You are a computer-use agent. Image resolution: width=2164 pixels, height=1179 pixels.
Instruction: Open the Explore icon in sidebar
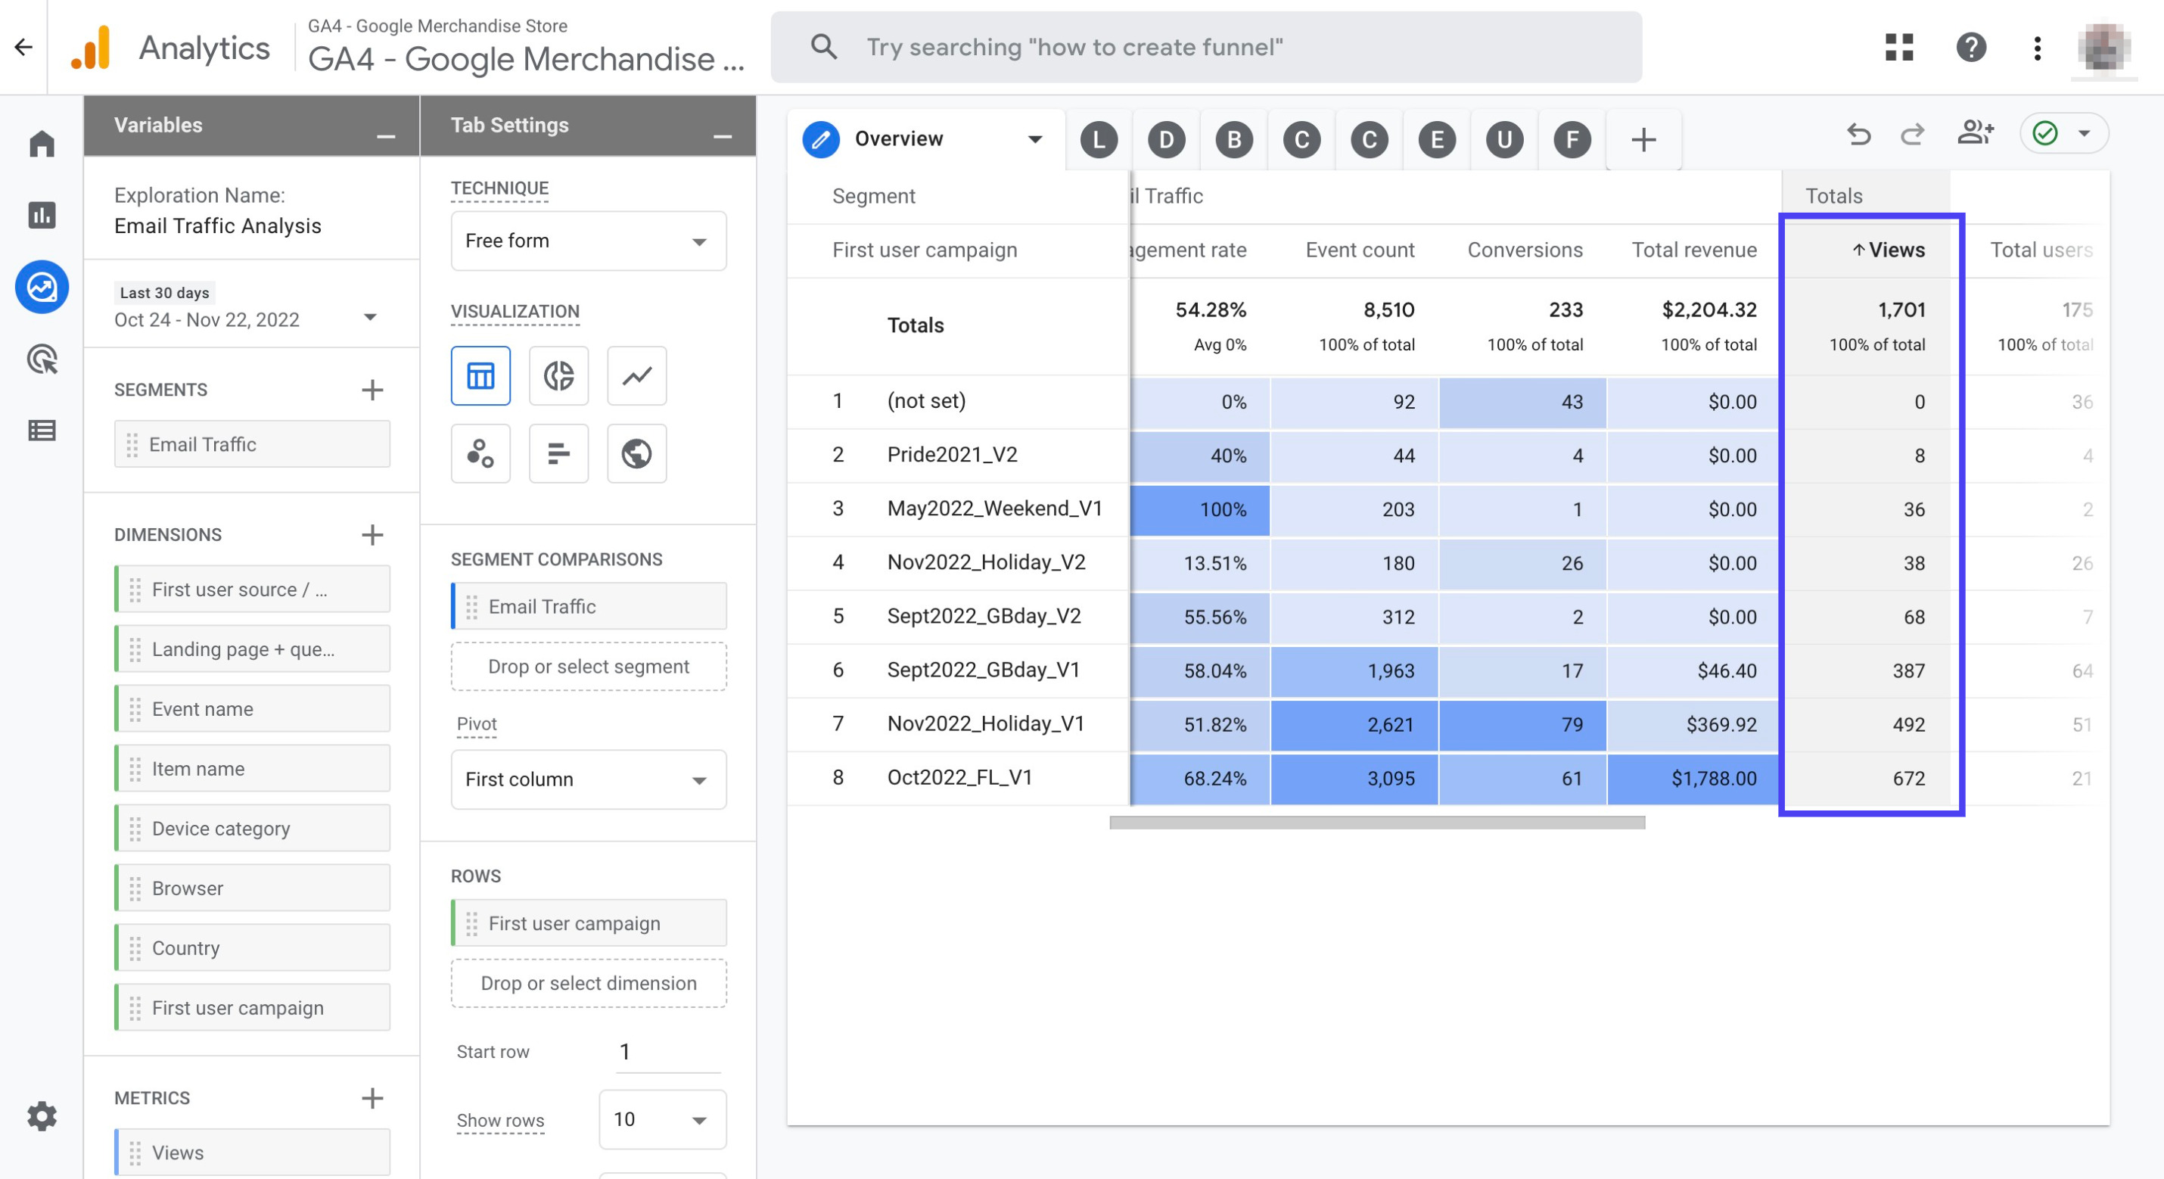42,288
